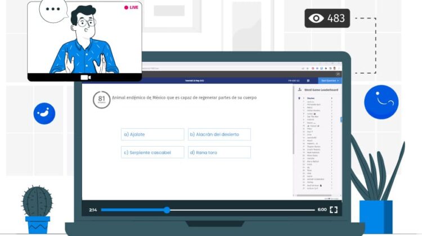Screen dimensions: 422x236
Task: Click the video progress slider handle
Action: (167, 210)
